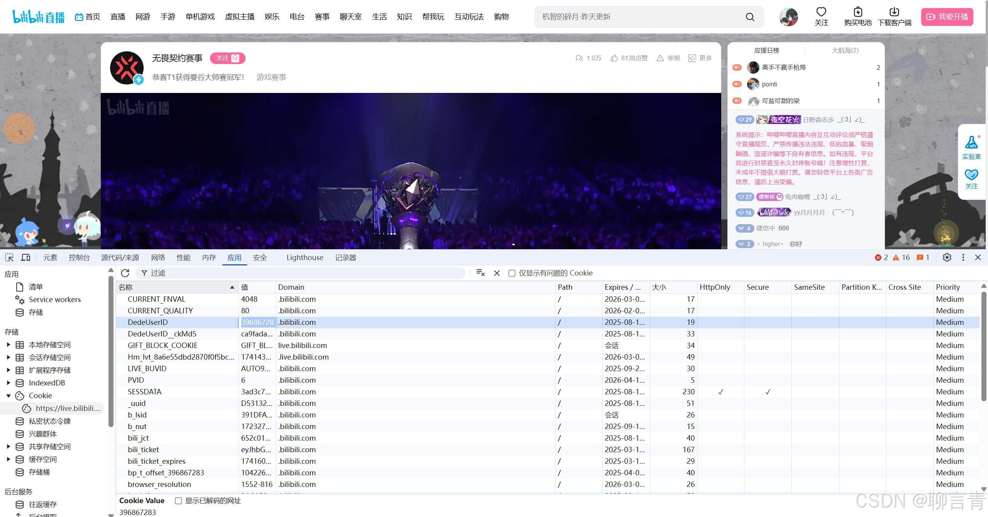Click the 购买电池 battery icon

click(x=858, y=12)
